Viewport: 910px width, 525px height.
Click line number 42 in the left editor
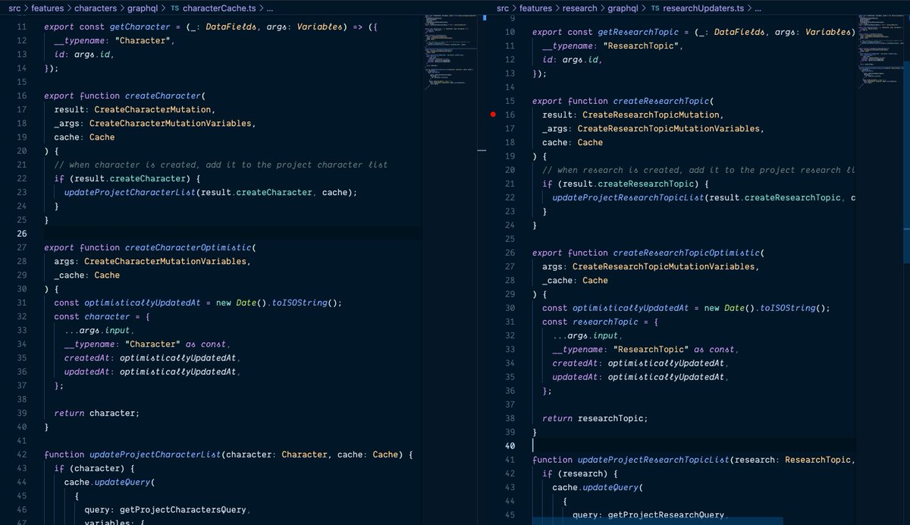tap(21, 454)
